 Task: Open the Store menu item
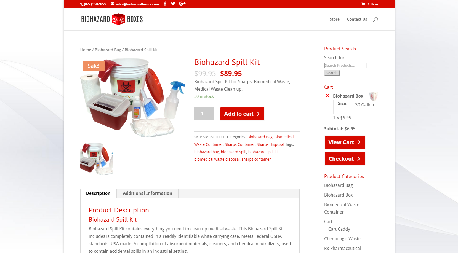tap(335, 19)
